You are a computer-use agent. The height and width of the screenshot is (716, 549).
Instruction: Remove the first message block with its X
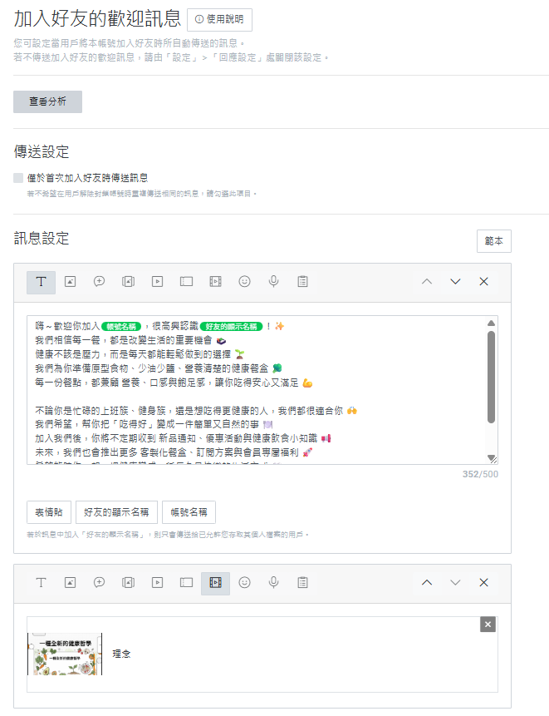[x=483, y=282]
